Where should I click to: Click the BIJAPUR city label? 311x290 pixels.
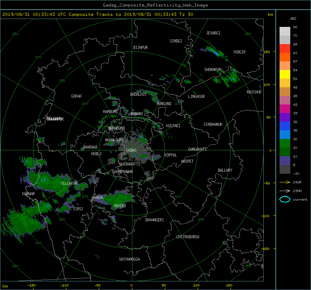click(x=140, y=48)
